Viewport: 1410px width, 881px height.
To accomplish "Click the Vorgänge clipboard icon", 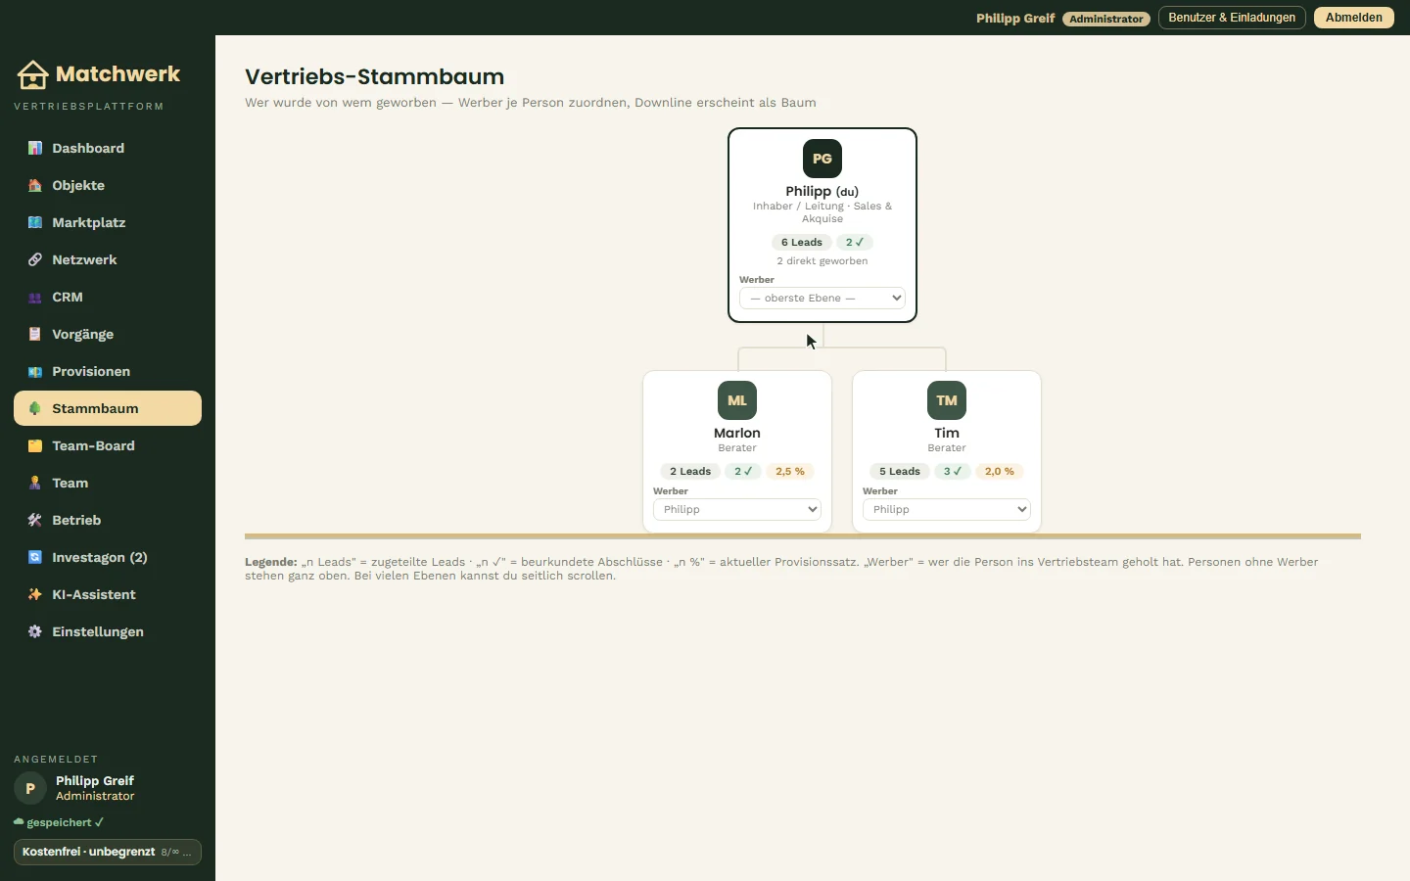I will pyautogui.click(x=35, y=334).
